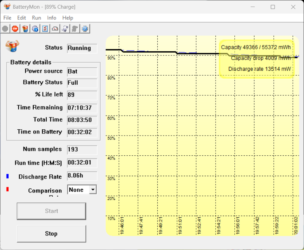Click the Stop button

[51, 234]
